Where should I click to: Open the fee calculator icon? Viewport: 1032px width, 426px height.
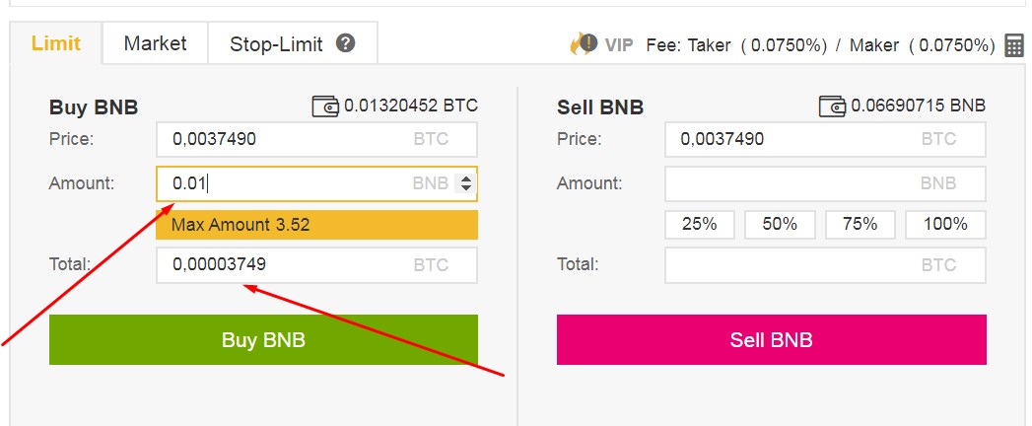point(1014,44)
